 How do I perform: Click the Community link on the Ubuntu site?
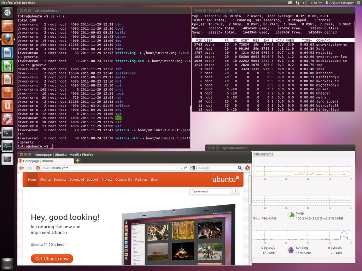[123, 180]
